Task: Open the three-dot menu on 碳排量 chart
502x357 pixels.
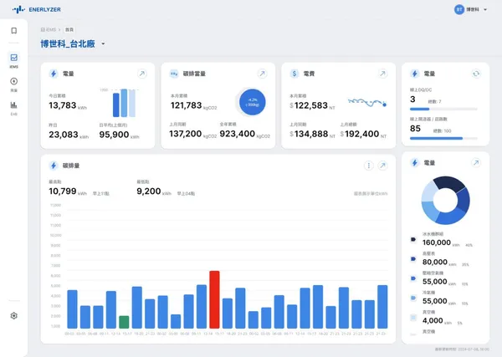Action: [369, 166]
